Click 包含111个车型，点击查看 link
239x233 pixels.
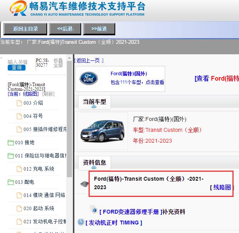click(137, 82)
